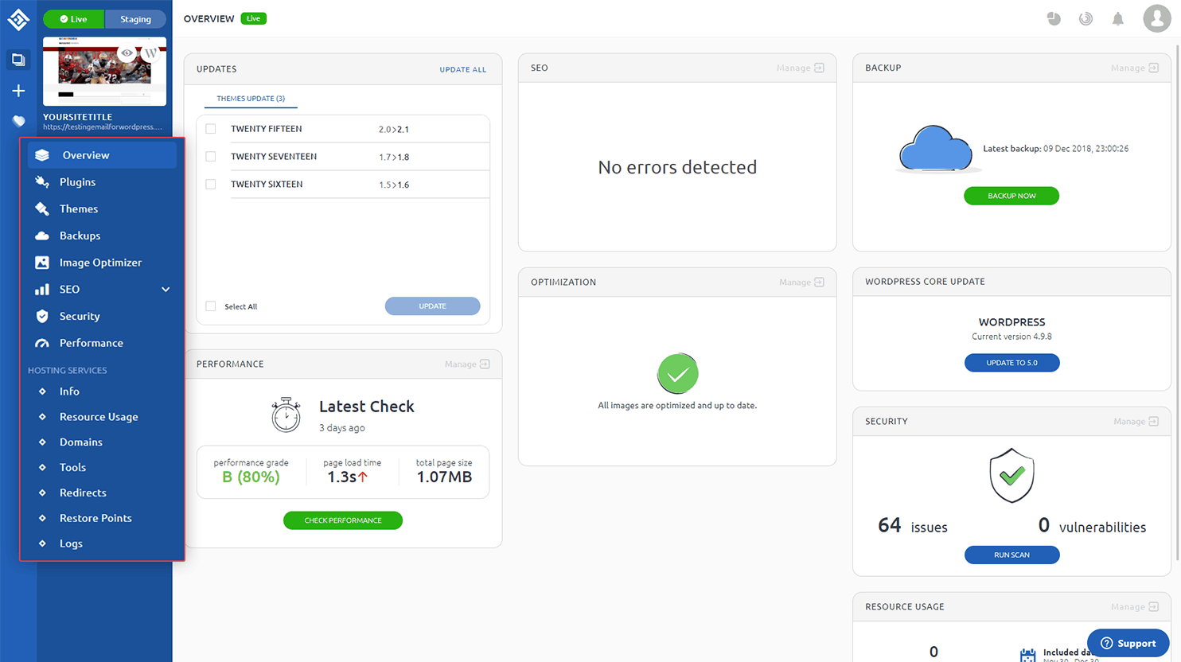1181x662 pixels.
Task: Click SEO panel Manage arrow icon
Action: click(x=819, y=68)
